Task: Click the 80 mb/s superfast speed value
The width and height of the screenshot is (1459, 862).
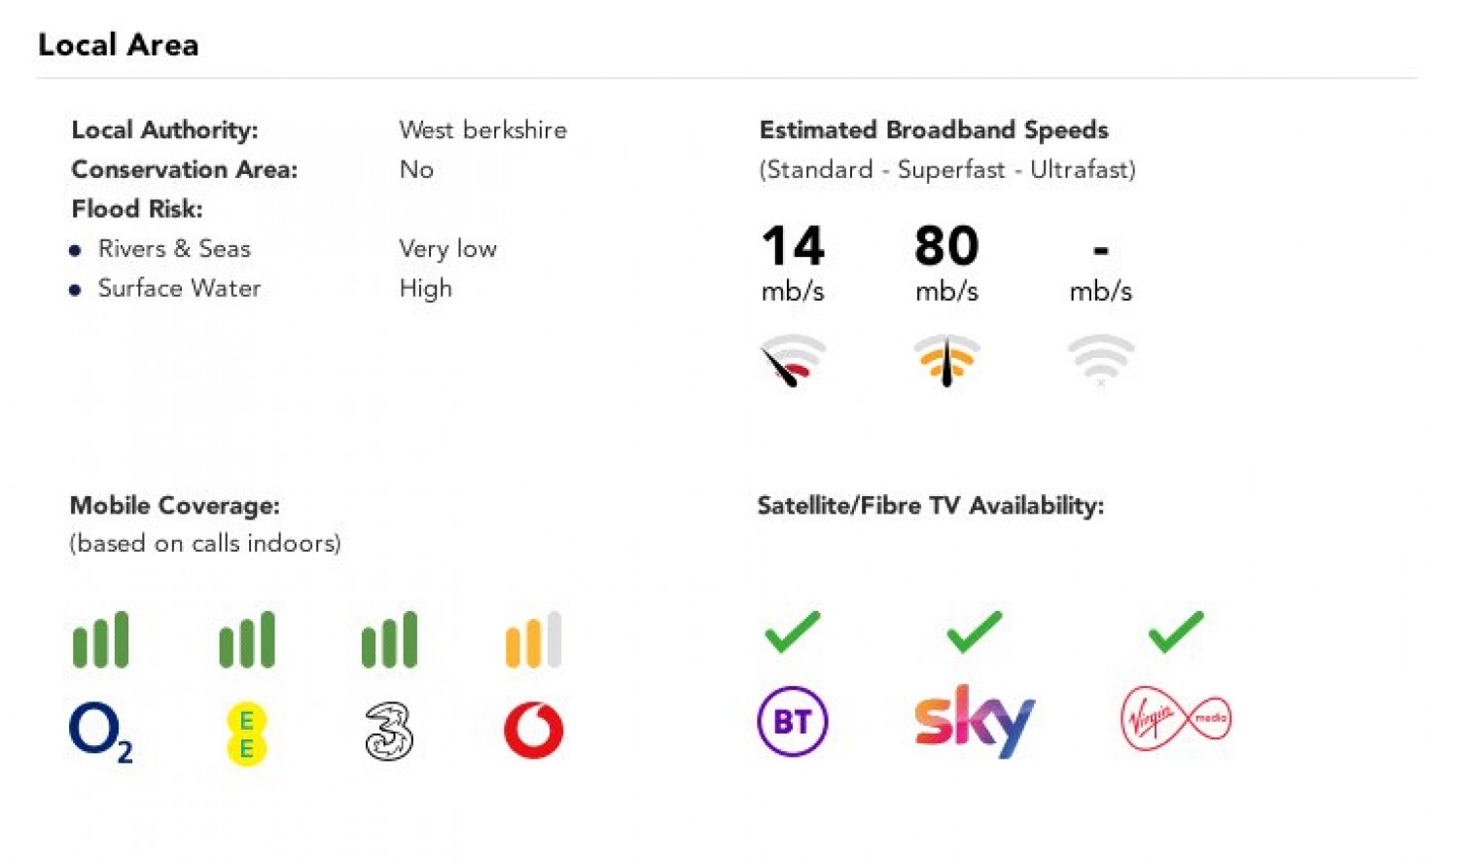Action: click(x=946, y=246)
